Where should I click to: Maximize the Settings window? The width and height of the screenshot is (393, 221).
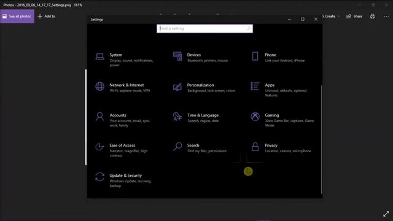pyautogui.click(x=303, y=19)
